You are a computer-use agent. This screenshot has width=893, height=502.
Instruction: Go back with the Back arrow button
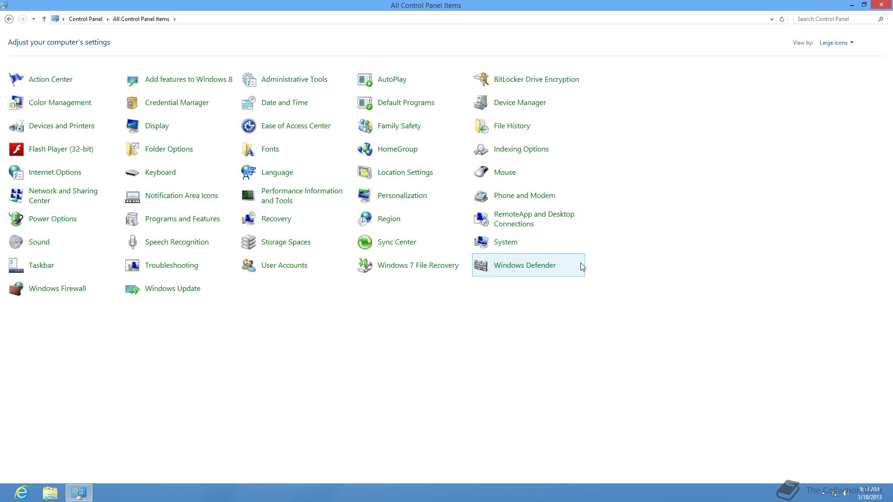coord(9,19)
